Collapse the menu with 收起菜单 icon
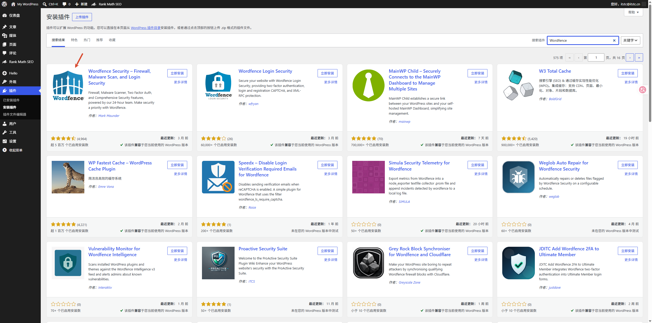 tap(5, 150)
